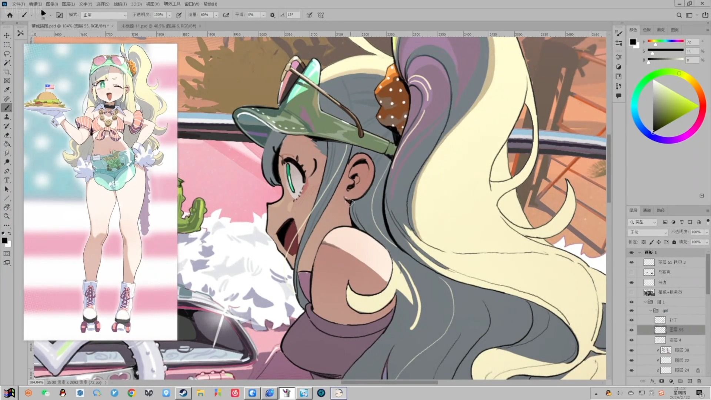711x400 pixels.
Task: Click the brush angle input field
Action: (x=293, y=15)
